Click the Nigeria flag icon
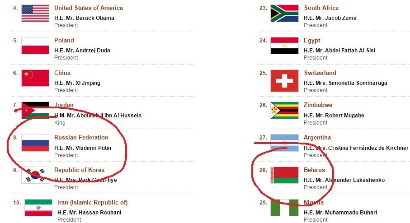Viewport: 410px width, 223px height. click(284, 208)
